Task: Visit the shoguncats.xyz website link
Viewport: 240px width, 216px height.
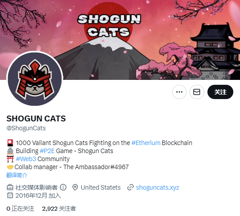Action: (x=157, y=187)
